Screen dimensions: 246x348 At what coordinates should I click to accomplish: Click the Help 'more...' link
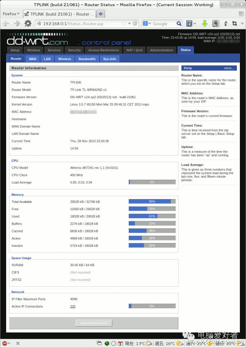[229, 68]
